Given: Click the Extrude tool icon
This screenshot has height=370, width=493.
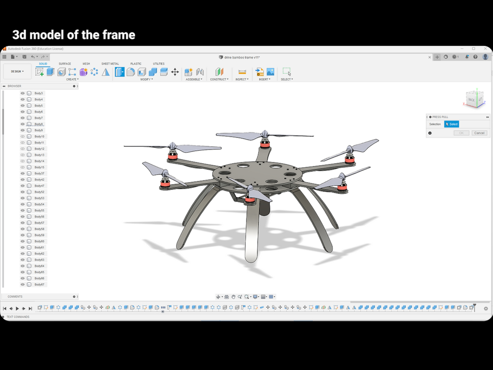Looking at the screenshot, I should pos(50,72).
